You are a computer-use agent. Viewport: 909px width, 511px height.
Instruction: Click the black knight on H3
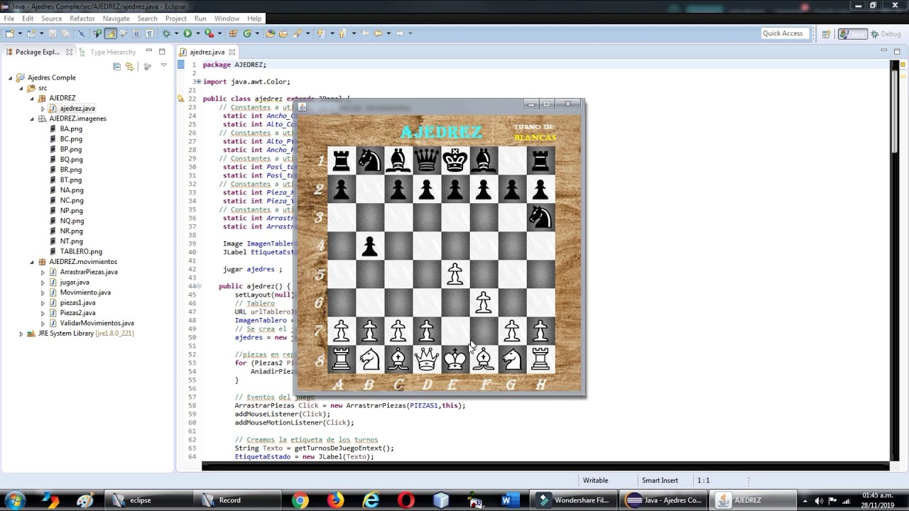540,217
